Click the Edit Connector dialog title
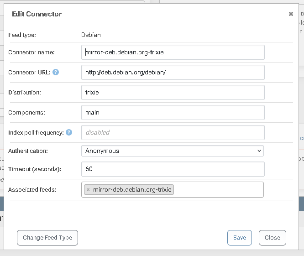This screenshot has width=304, height=256. (37, 14)
